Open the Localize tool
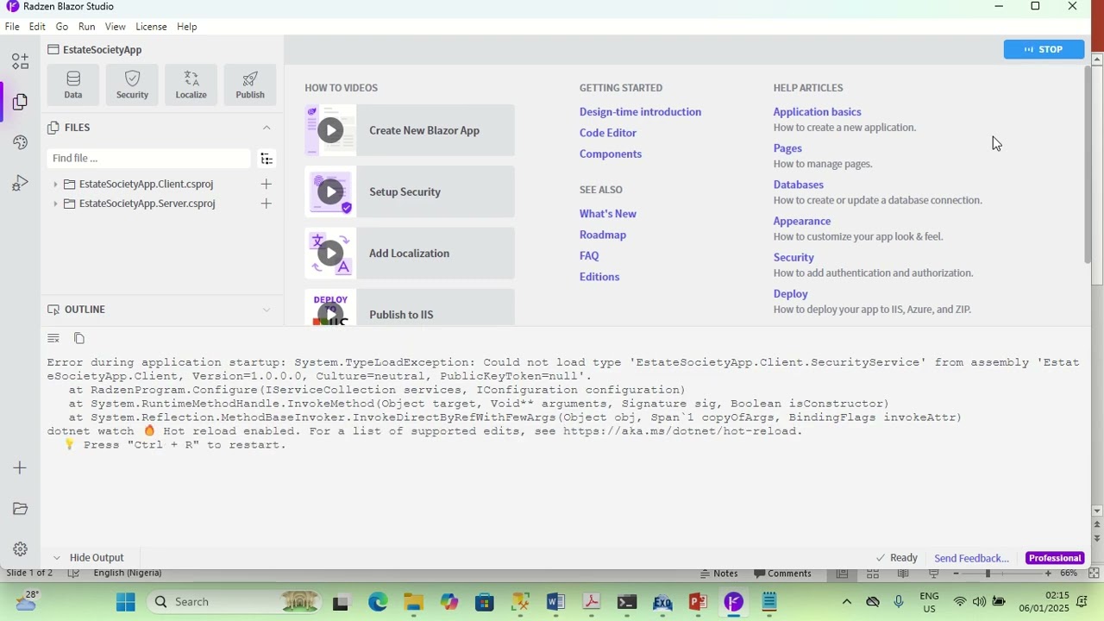Screen dimensions: 1104x621 tap(191, 85)
